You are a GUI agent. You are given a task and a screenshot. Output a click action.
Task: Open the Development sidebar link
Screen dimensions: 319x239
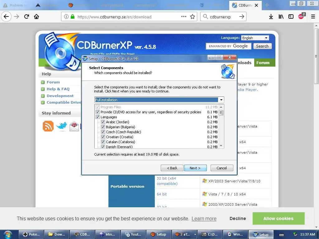pos(60,96)
